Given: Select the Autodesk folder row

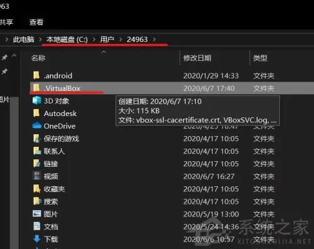Looking at the screenshot, I should click(x=171, y=114).
